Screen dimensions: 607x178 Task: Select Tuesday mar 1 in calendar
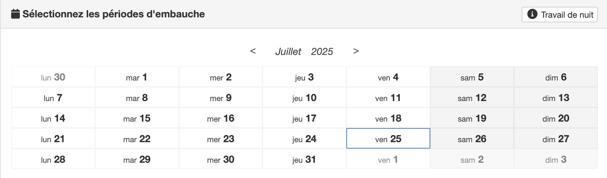pos(137,77)
